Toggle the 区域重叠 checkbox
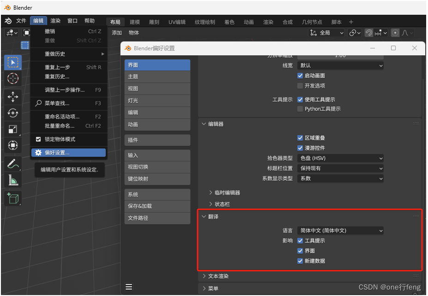The image size is (428, 296). click(300, 138)
